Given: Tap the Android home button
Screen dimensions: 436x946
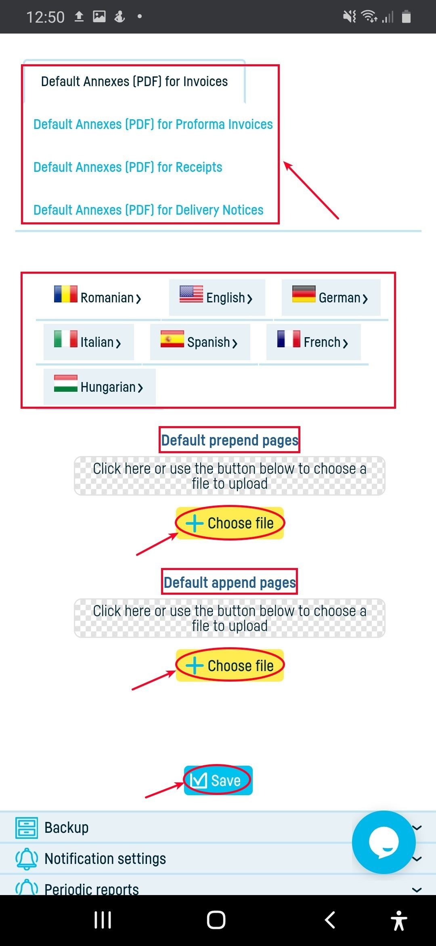Looking at the screenshot, I should pyautogui.click(x=216, y=920).
